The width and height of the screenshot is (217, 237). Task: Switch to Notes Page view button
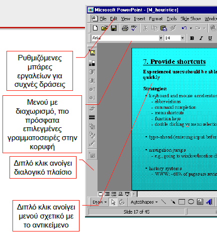click(x=120, y=194)
